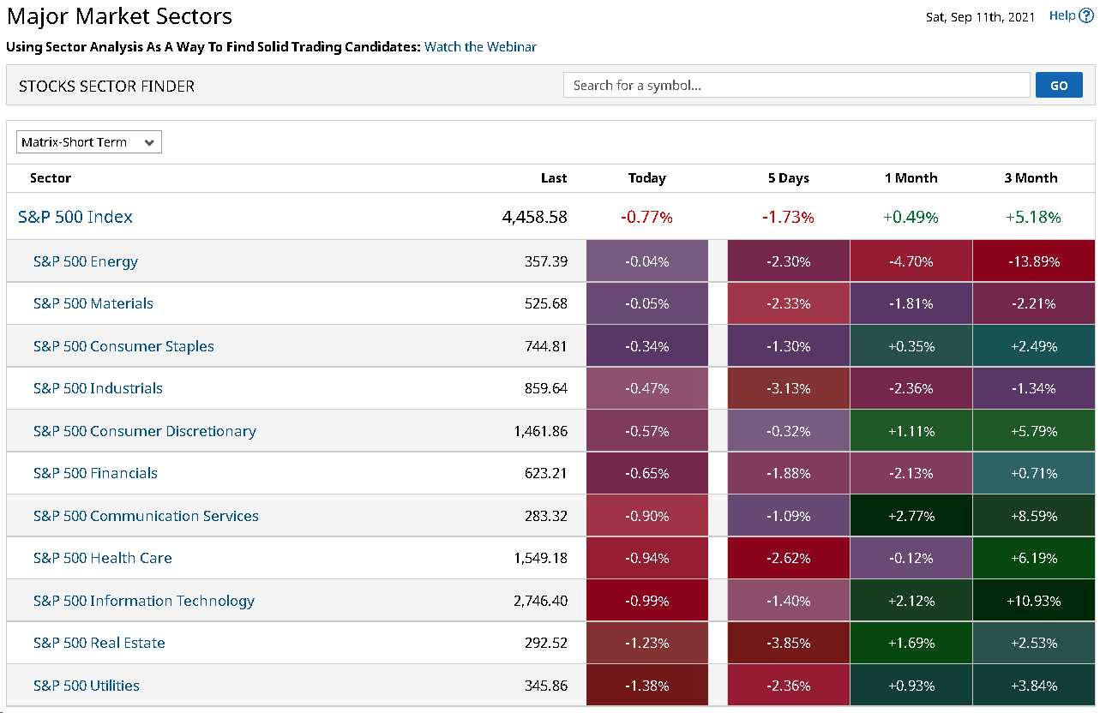Click the 1 Month column header
The width and height of the screenshot is (1100, 713).
tap(911, 178)
